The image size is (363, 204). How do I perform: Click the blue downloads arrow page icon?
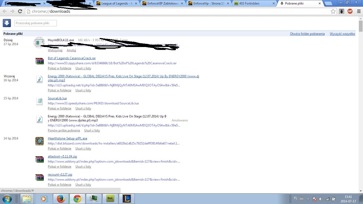click(x=7, y=23)
